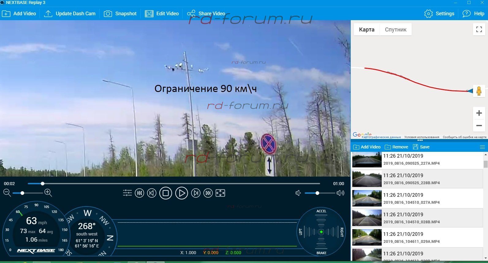Step back one frame

click(152, 193)
